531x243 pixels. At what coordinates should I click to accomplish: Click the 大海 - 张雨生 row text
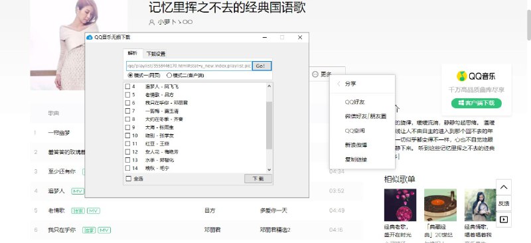(159, 127)
